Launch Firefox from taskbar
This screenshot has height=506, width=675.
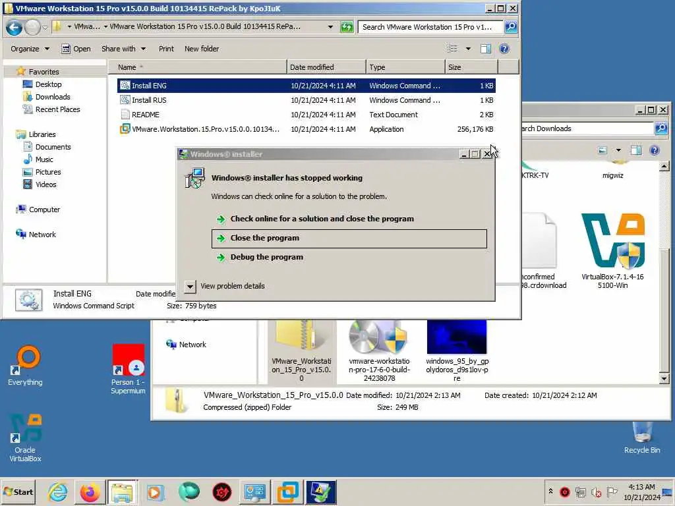(90, 492)
